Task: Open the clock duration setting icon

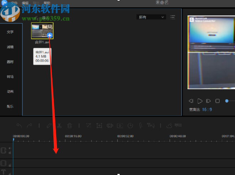Action: 130,126
